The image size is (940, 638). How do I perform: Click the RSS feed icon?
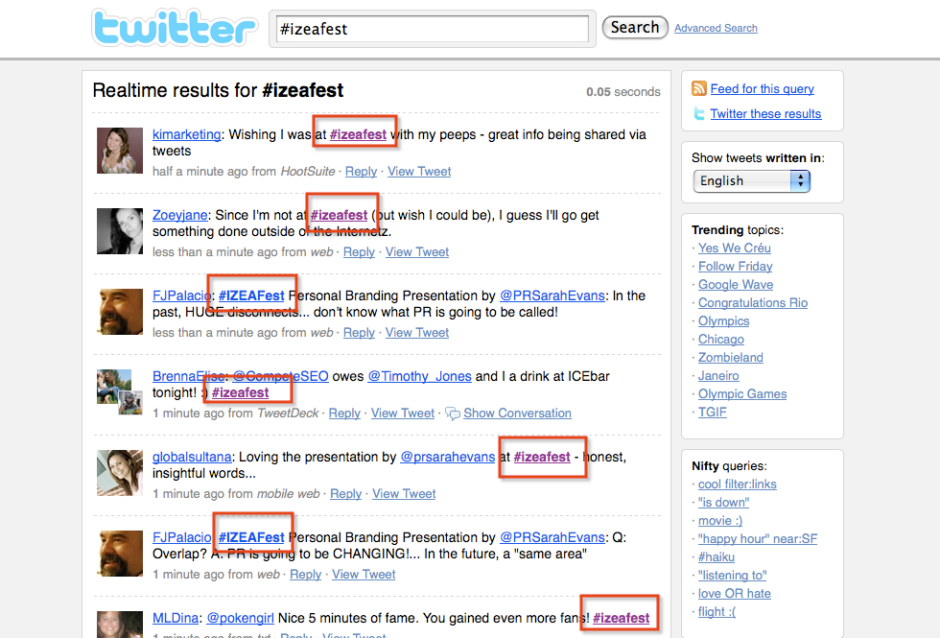point(698,88)
